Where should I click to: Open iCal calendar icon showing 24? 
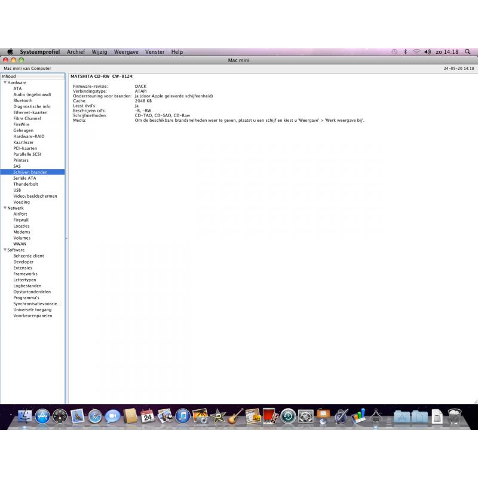coord(148,416)
